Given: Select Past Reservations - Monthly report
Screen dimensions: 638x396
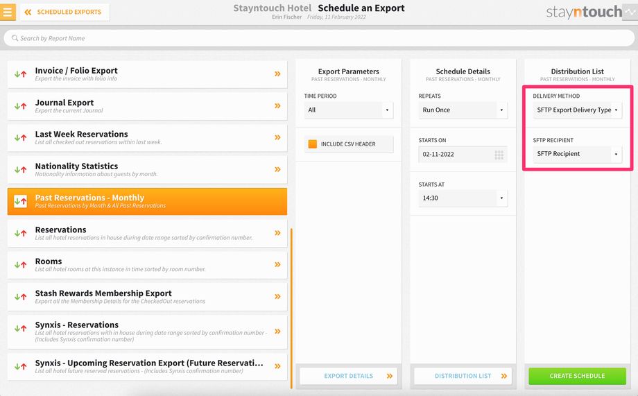Looking at the screenshot, I should click(147, 201).
